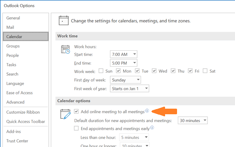Click info icon beside Add online meeting
The width and height of the screenshot is (235, 147).
147,111
